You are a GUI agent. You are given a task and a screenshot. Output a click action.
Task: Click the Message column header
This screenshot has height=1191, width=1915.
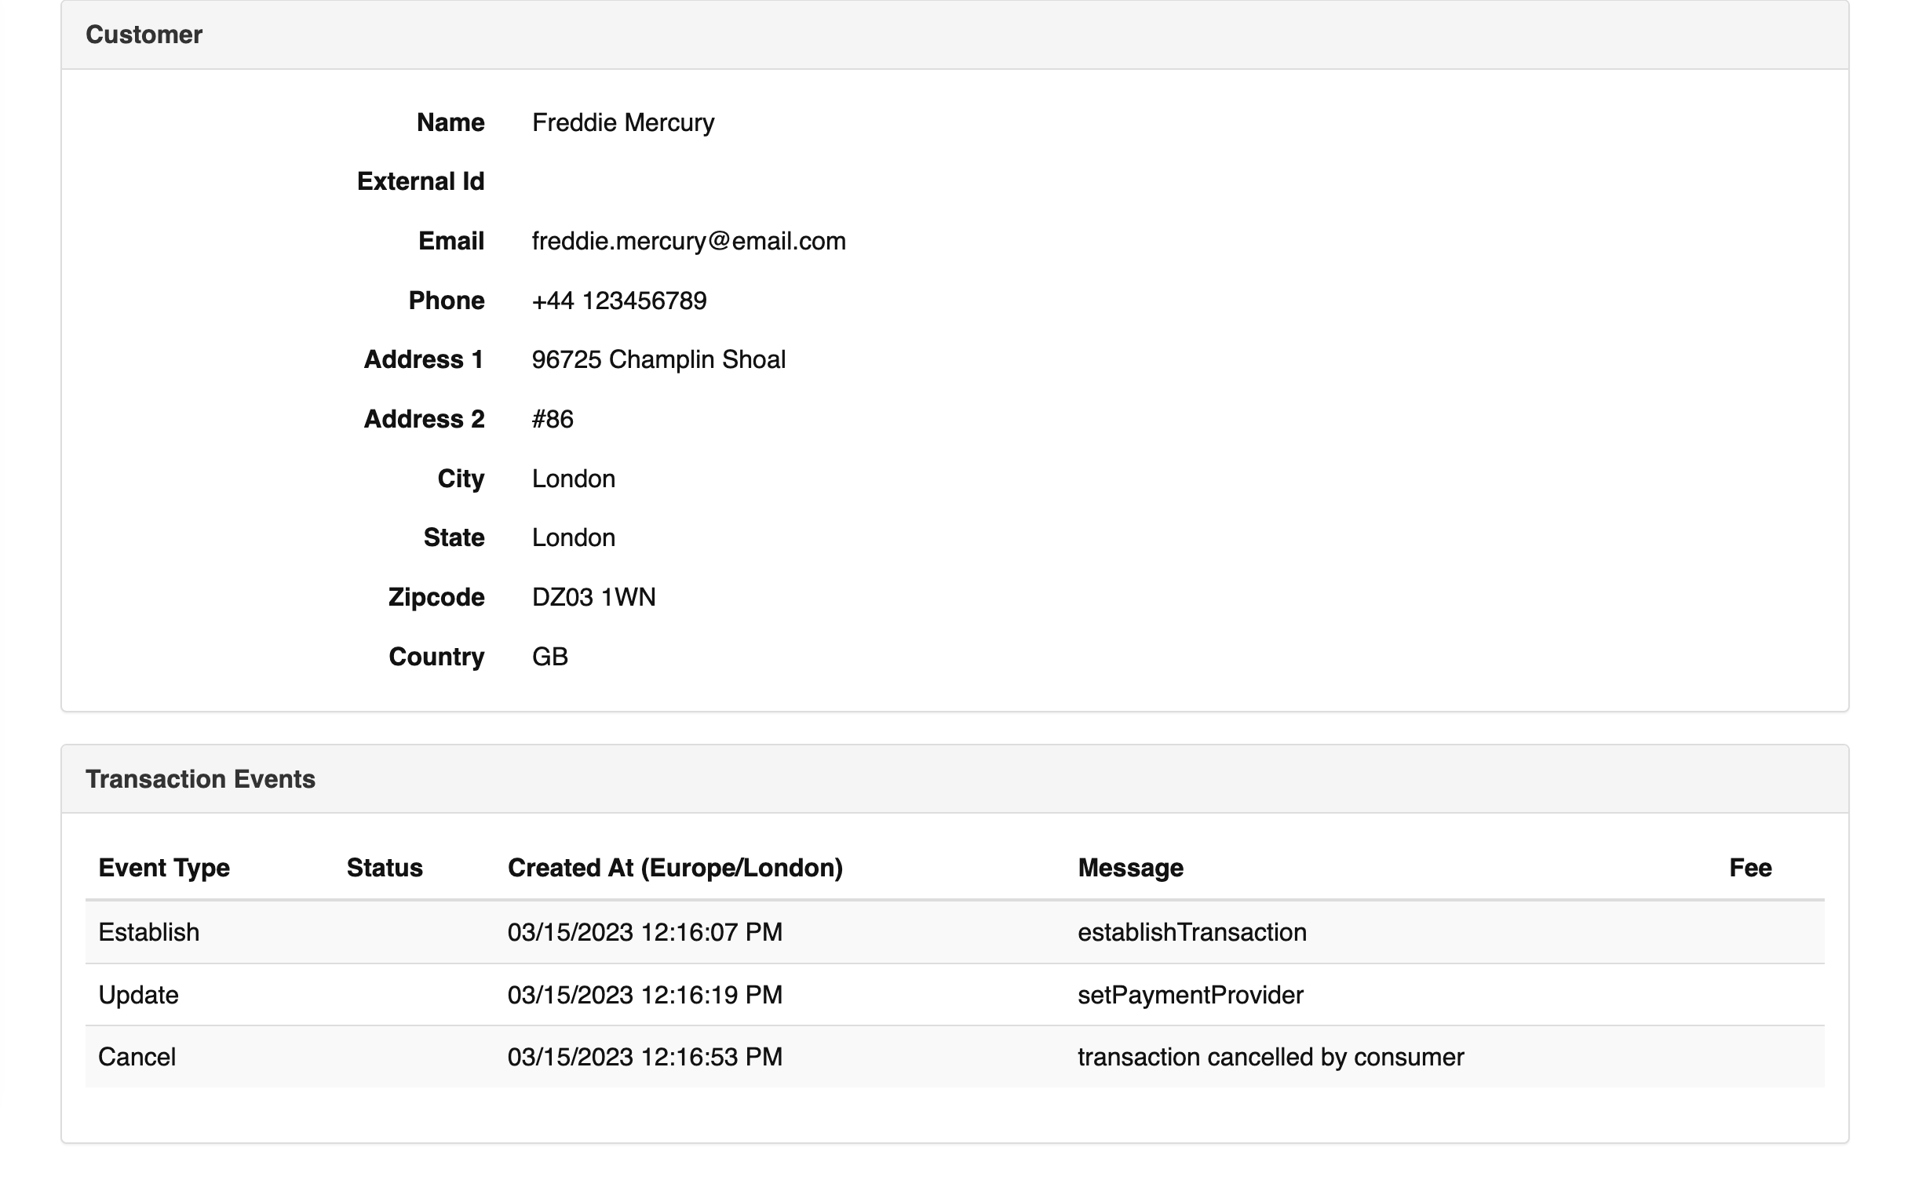point(1129,868)
